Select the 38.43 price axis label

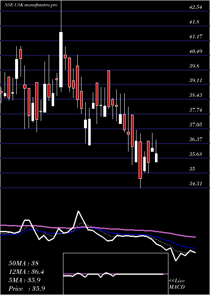click(196, 95)
